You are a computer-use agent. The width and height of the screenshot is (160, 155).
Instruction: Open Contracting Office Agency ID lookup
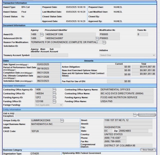(54, 90)
